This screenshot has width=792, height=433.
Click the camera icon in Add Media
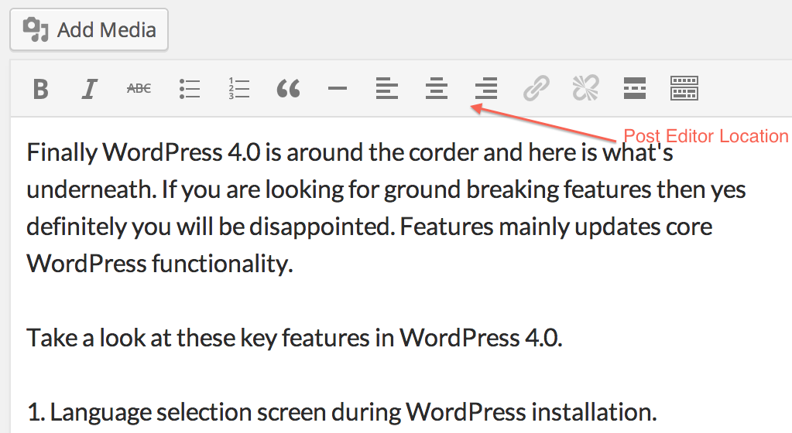point(36,30)
